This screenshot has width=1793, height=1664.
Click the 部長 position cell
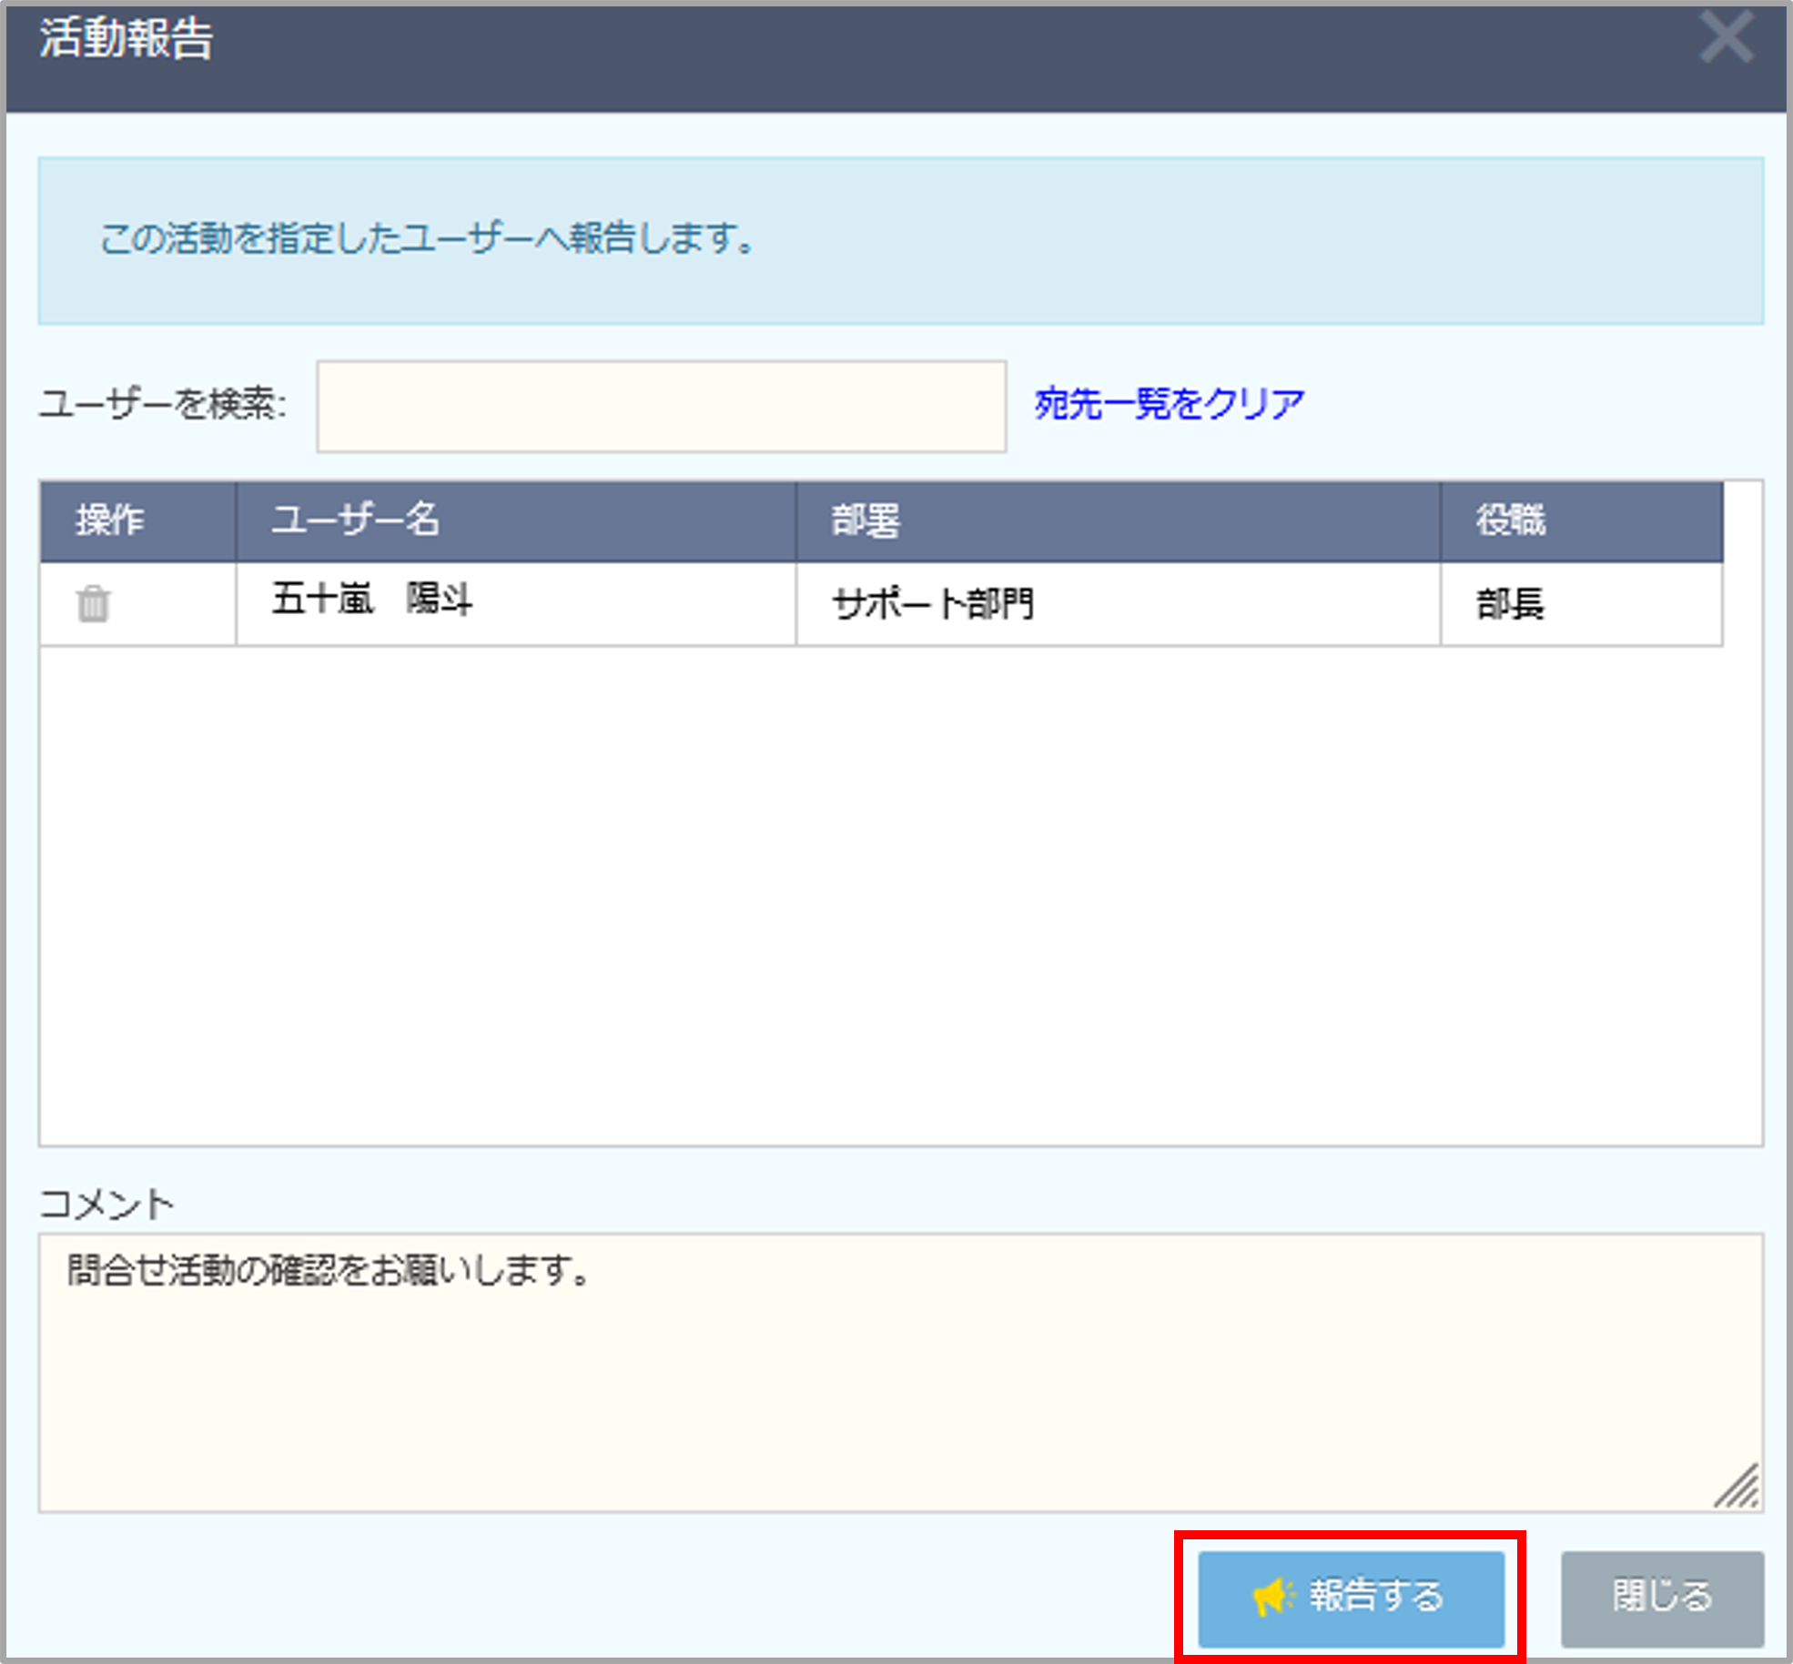point(1510,604)
